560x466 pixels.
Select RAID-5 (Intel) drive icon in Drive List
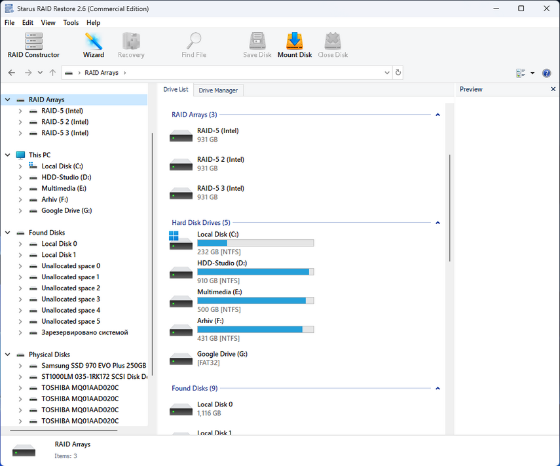[181, 136]
